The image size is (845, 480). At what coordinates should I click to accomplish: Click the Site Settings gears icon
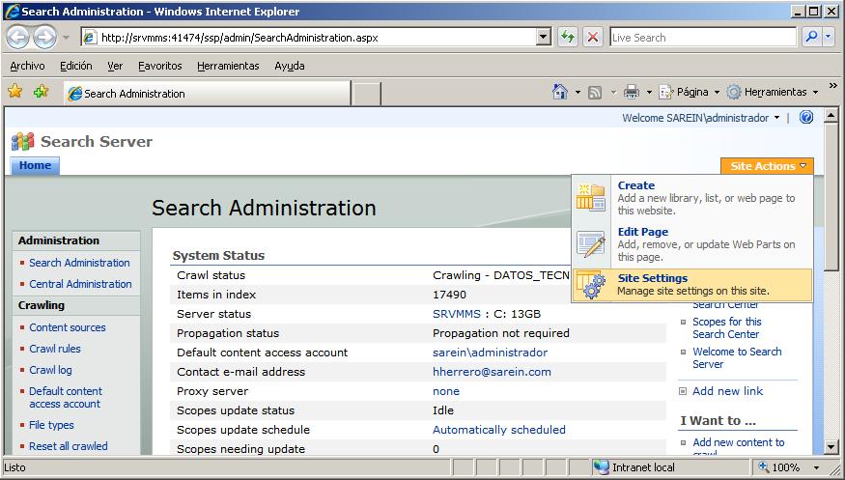[x=591, y=285]
